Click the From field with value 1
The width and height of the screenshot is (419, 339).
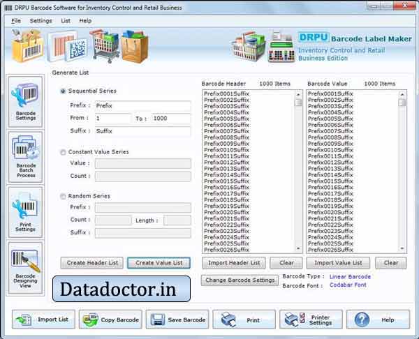(x=113, y=119)
